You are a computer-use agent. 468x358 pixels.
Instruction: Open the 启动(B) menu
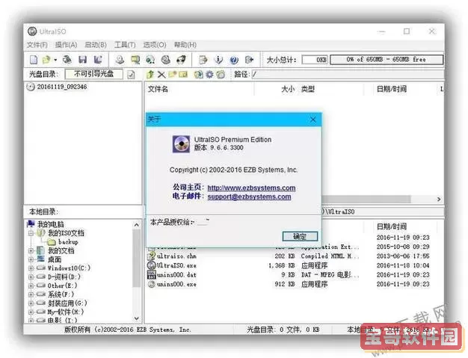tap(96, 45)
